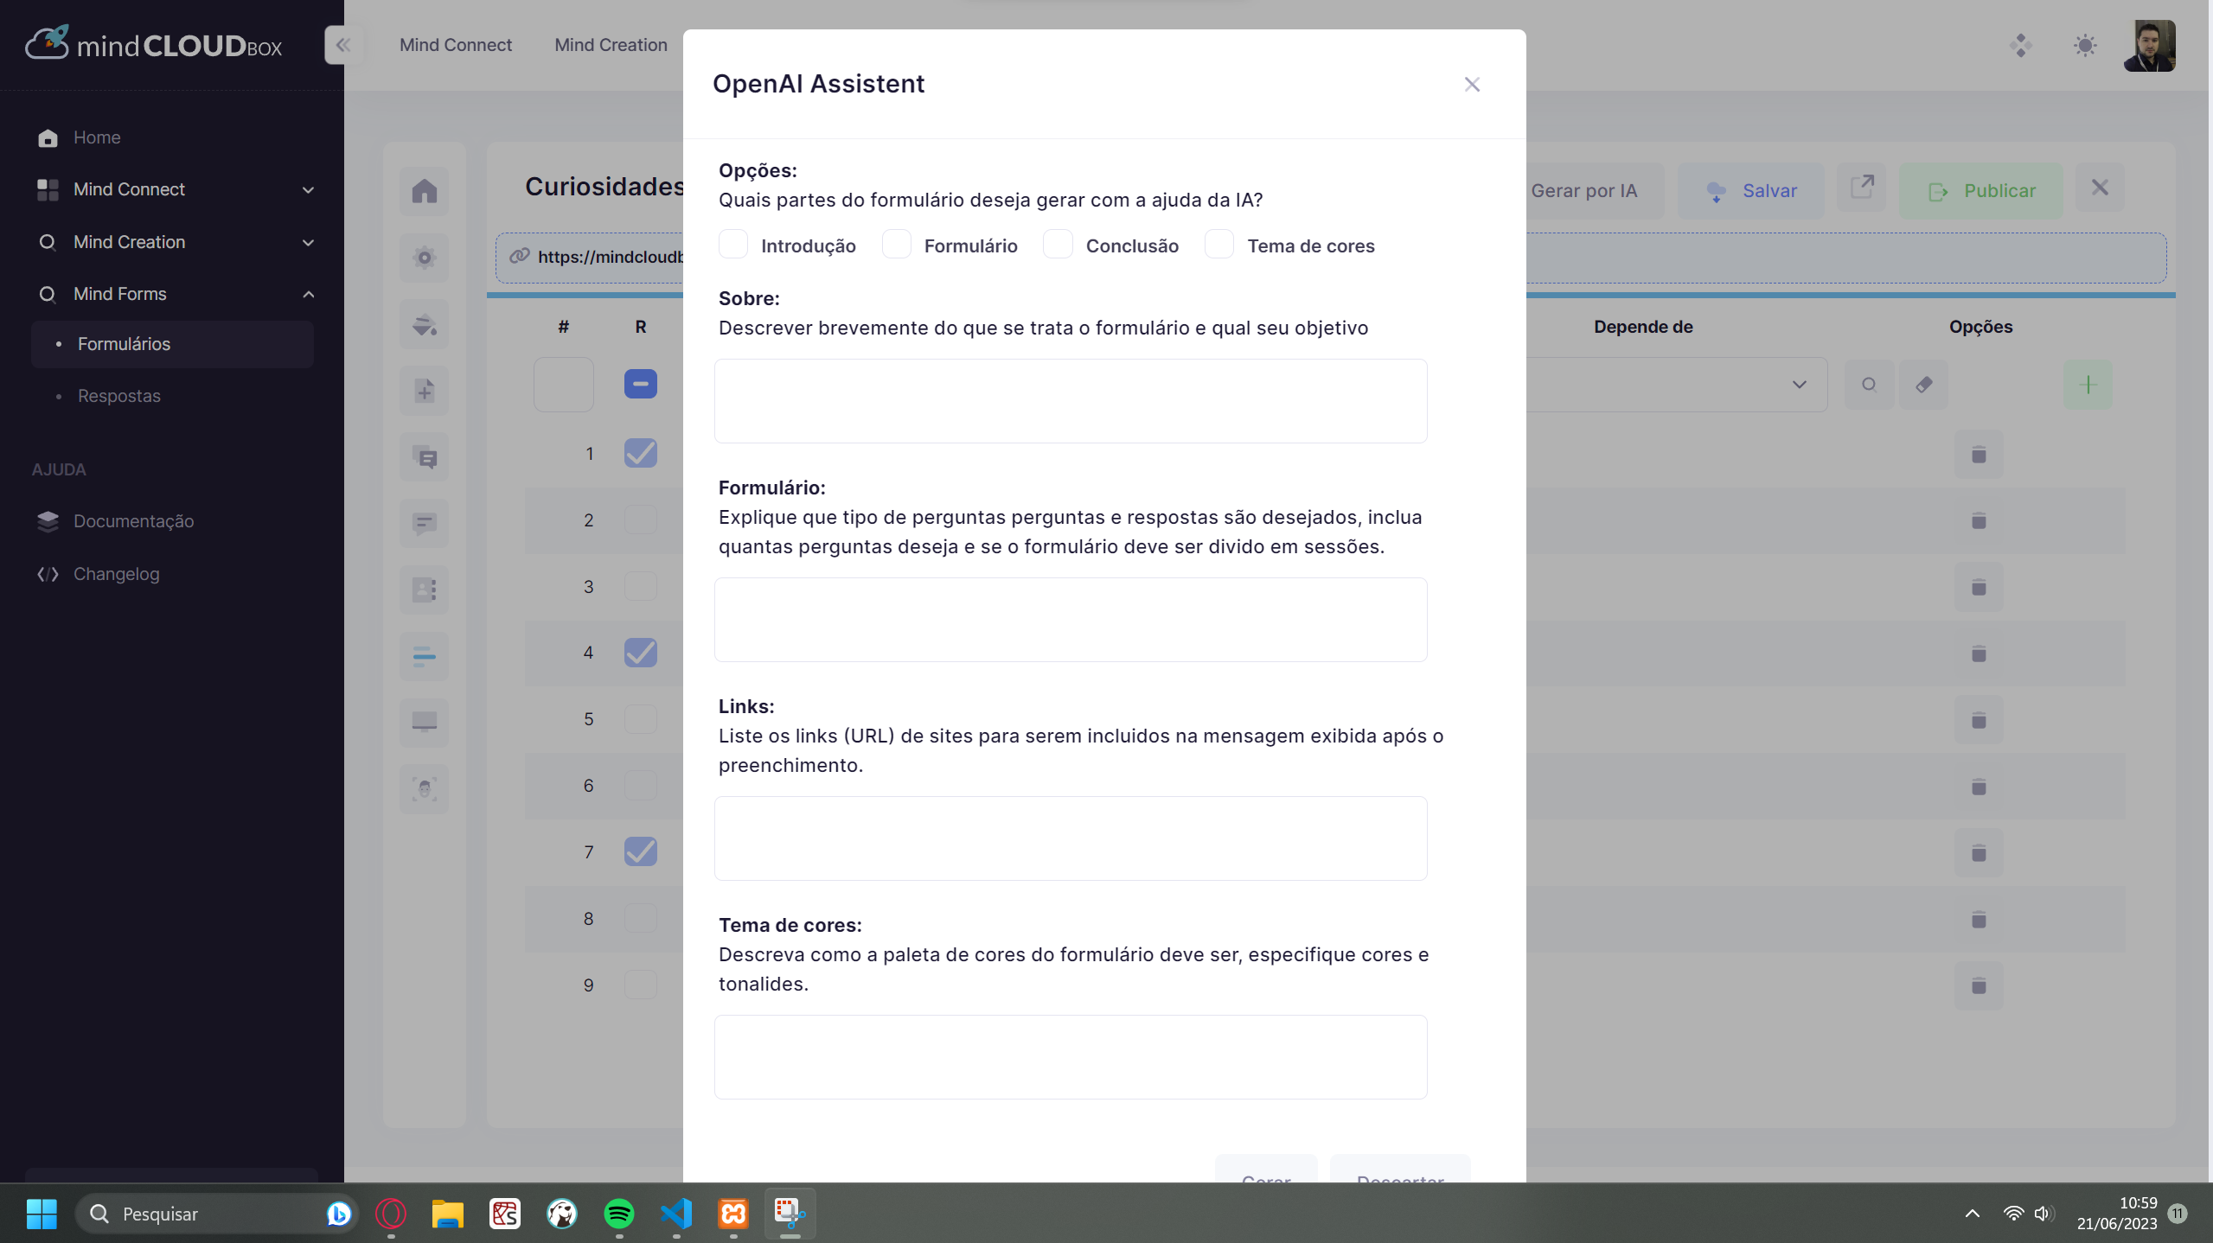2213x1243 pixels.
Task: Click the paint bucket theme icon
Action: click(x=424, y=324)
